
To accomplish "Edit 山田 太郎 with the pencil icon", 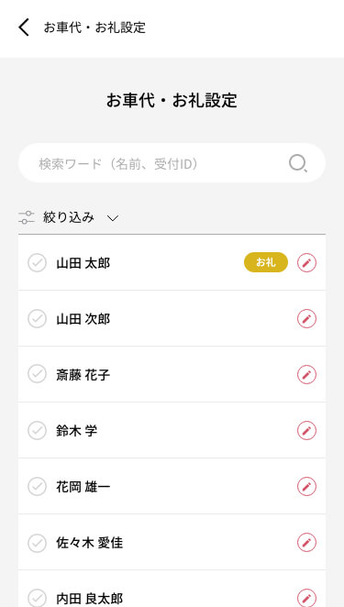I will 306,263.
